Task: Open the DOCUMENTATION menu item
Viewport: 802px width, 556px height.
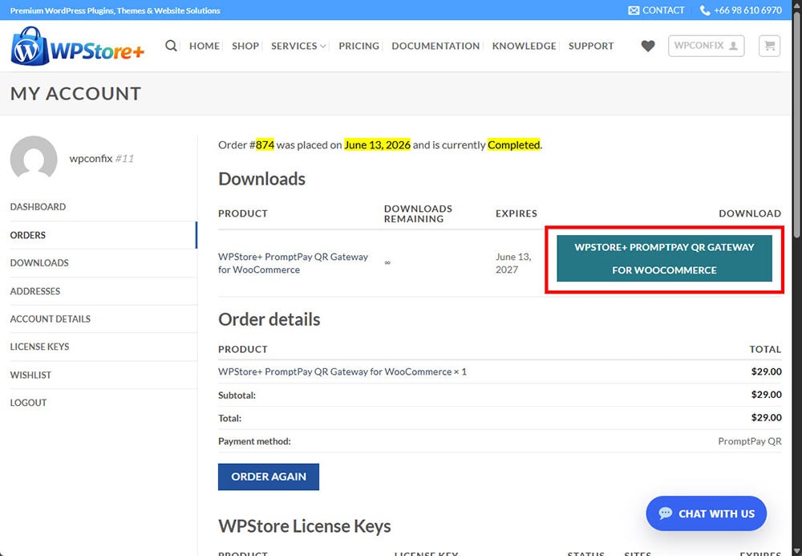Action: point(435,46)
